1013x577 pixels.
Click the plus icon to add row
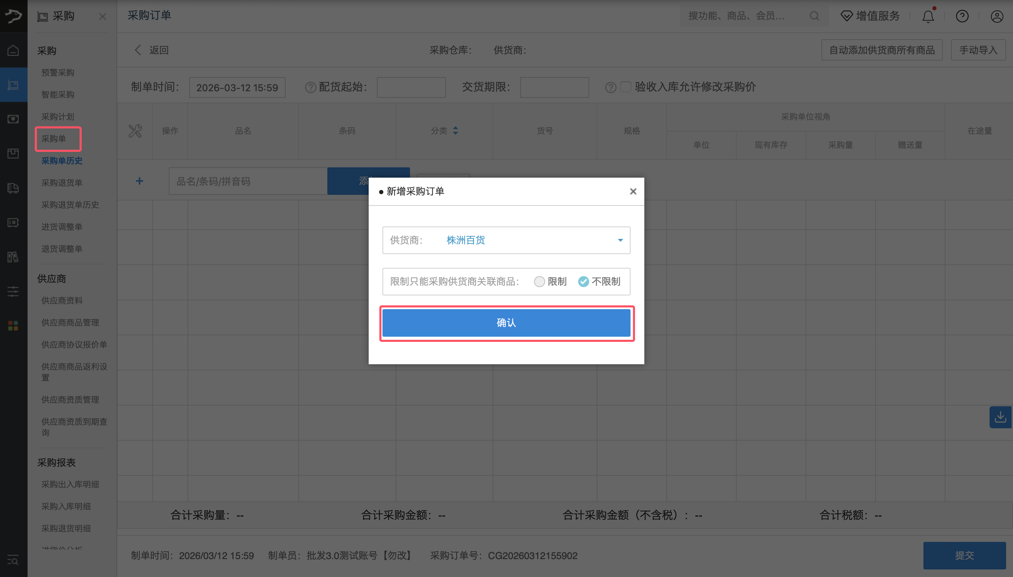coord(139,181)
